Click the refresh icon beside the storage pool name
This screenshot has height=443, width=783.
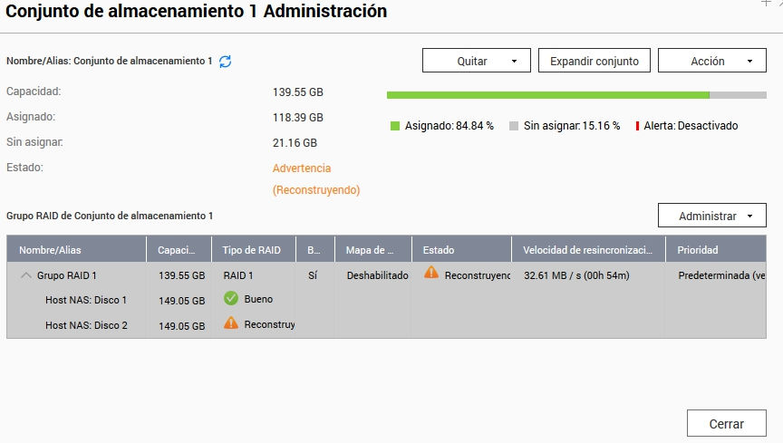pyautogui.click(x=226, y=61)
